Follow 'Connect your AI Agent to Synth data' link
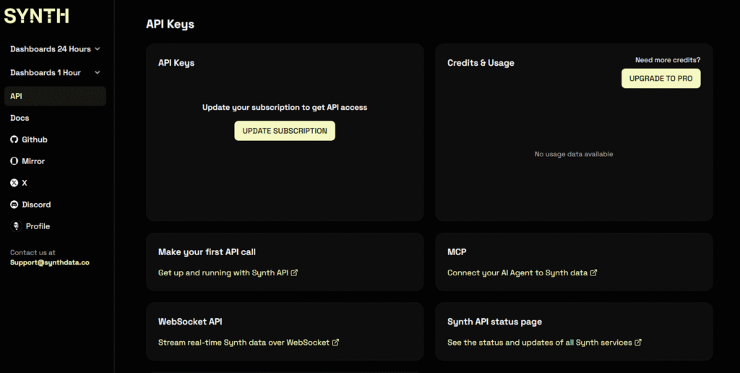This screenshot has width=740, height=373. point(517,273)
